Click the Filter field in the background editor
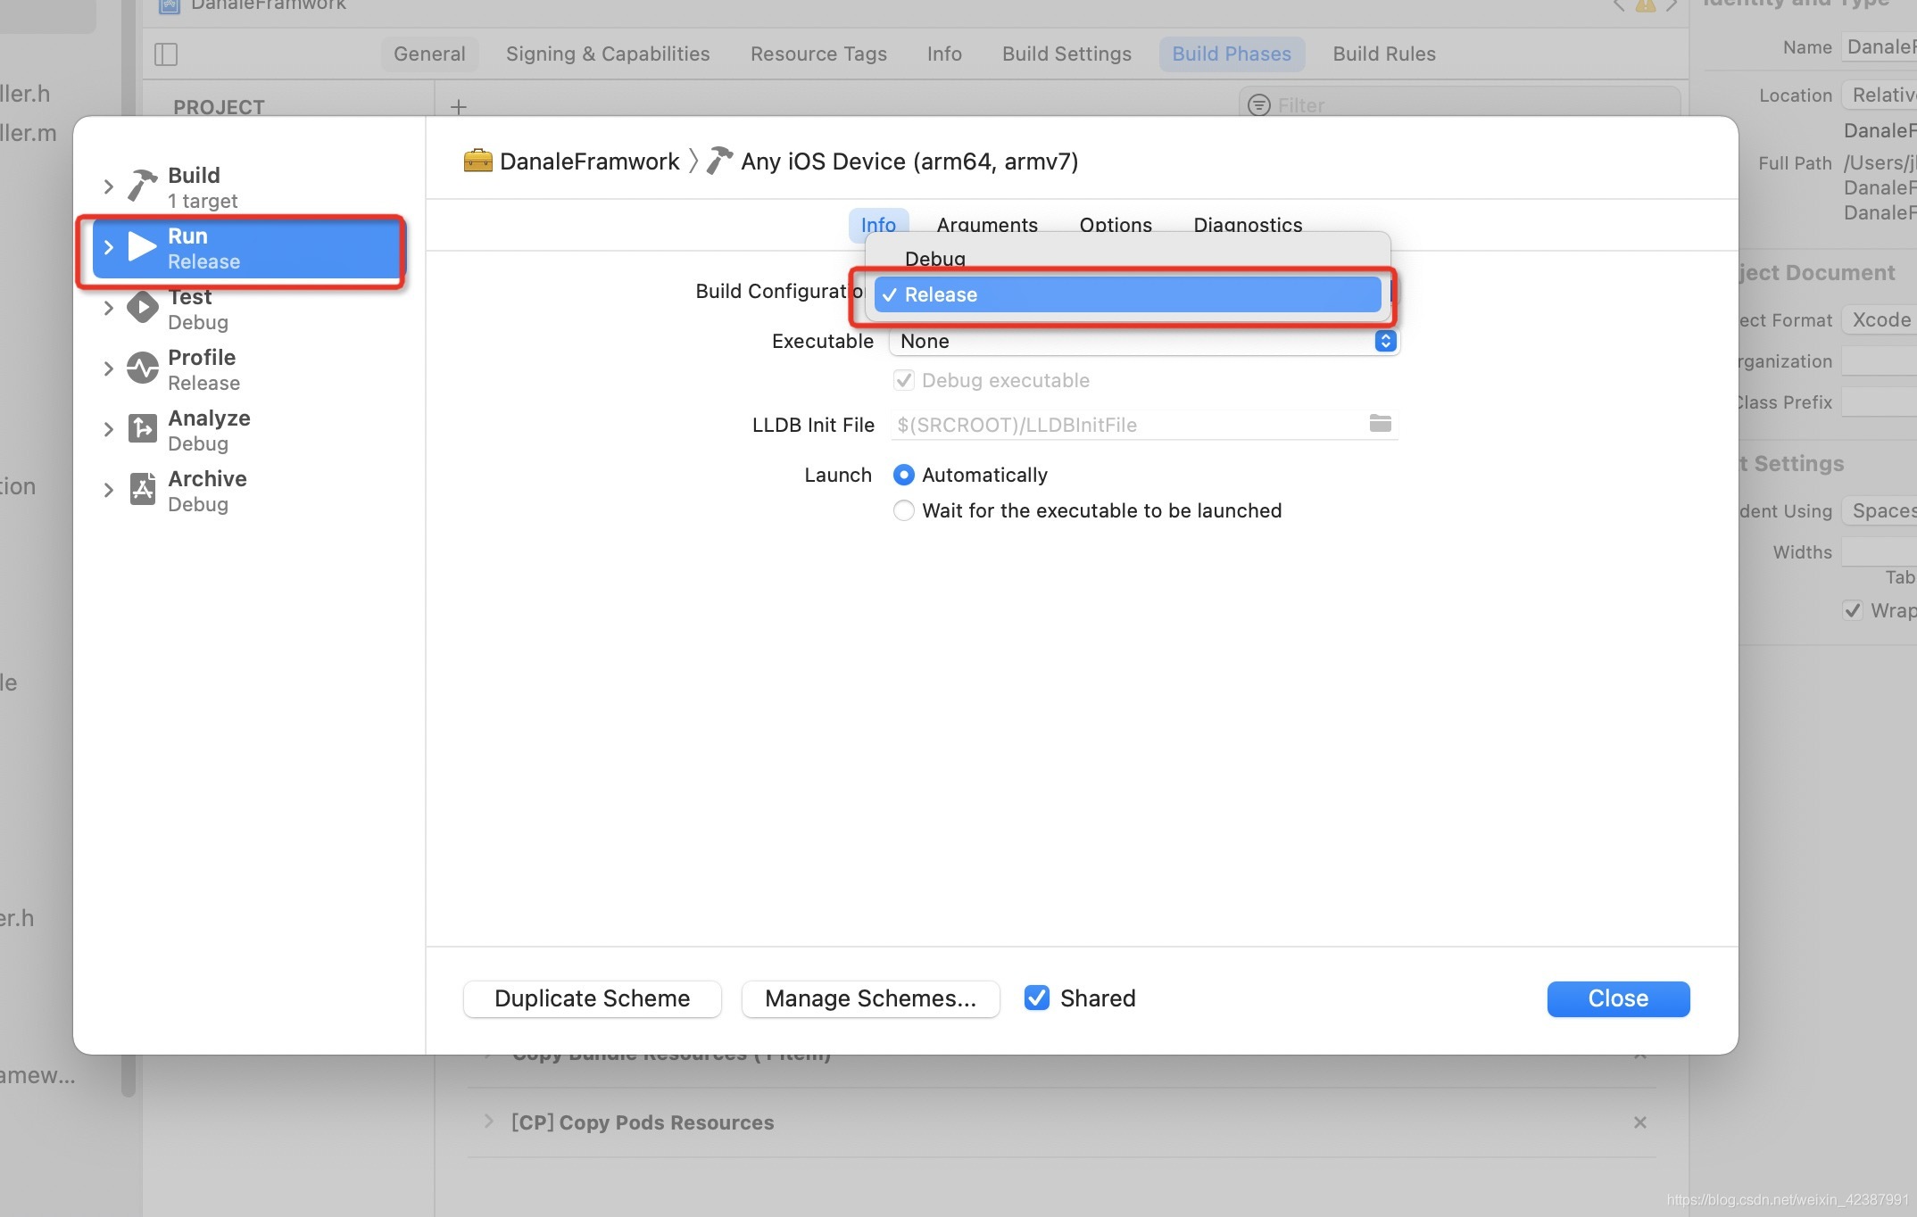Viewport: 1917px width, 1217px height. (1460, 105)
